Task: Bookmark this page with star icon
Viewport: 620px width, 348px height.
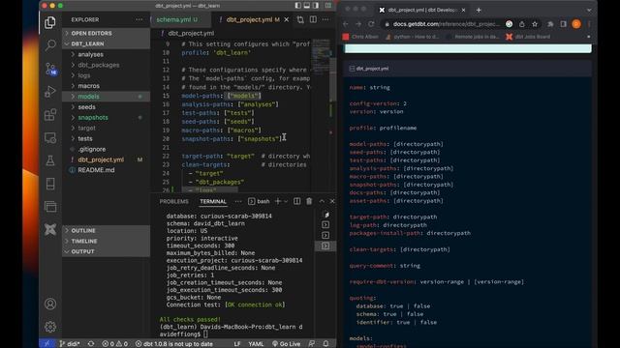Action: click(x=535, y=24)
